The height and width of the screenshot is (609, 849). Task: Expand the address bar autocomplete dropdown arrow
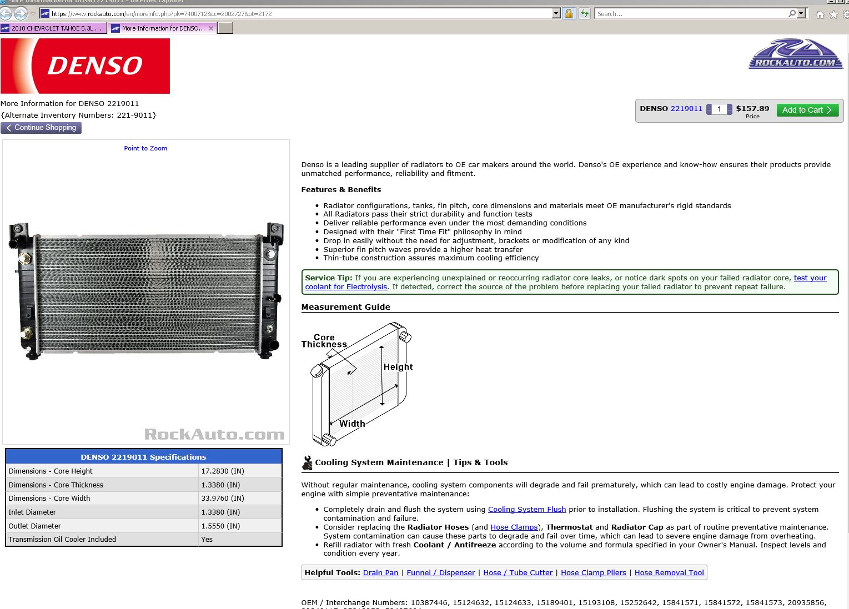point(556,13)
